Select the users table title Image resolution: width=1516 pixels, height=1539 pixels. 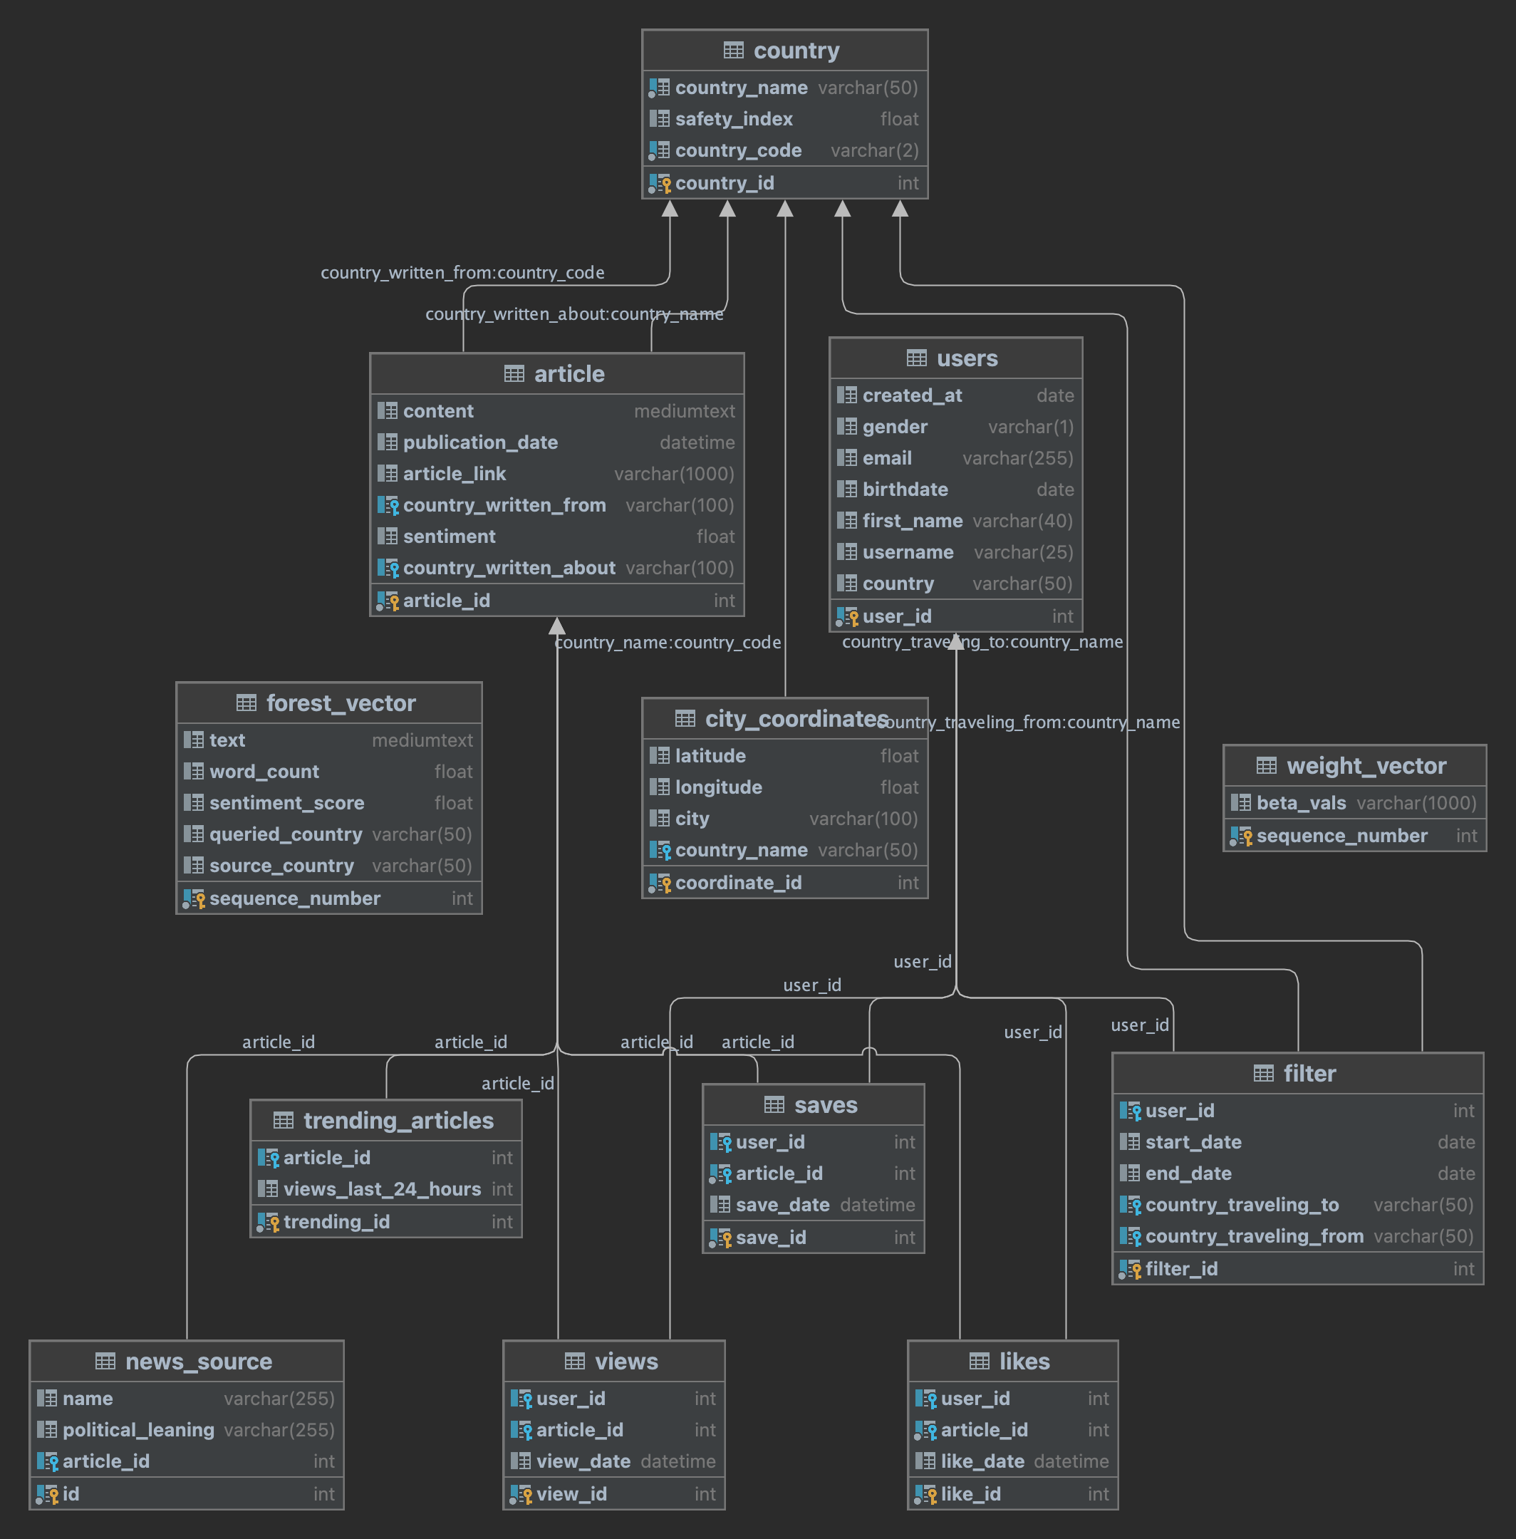[967, 358]
